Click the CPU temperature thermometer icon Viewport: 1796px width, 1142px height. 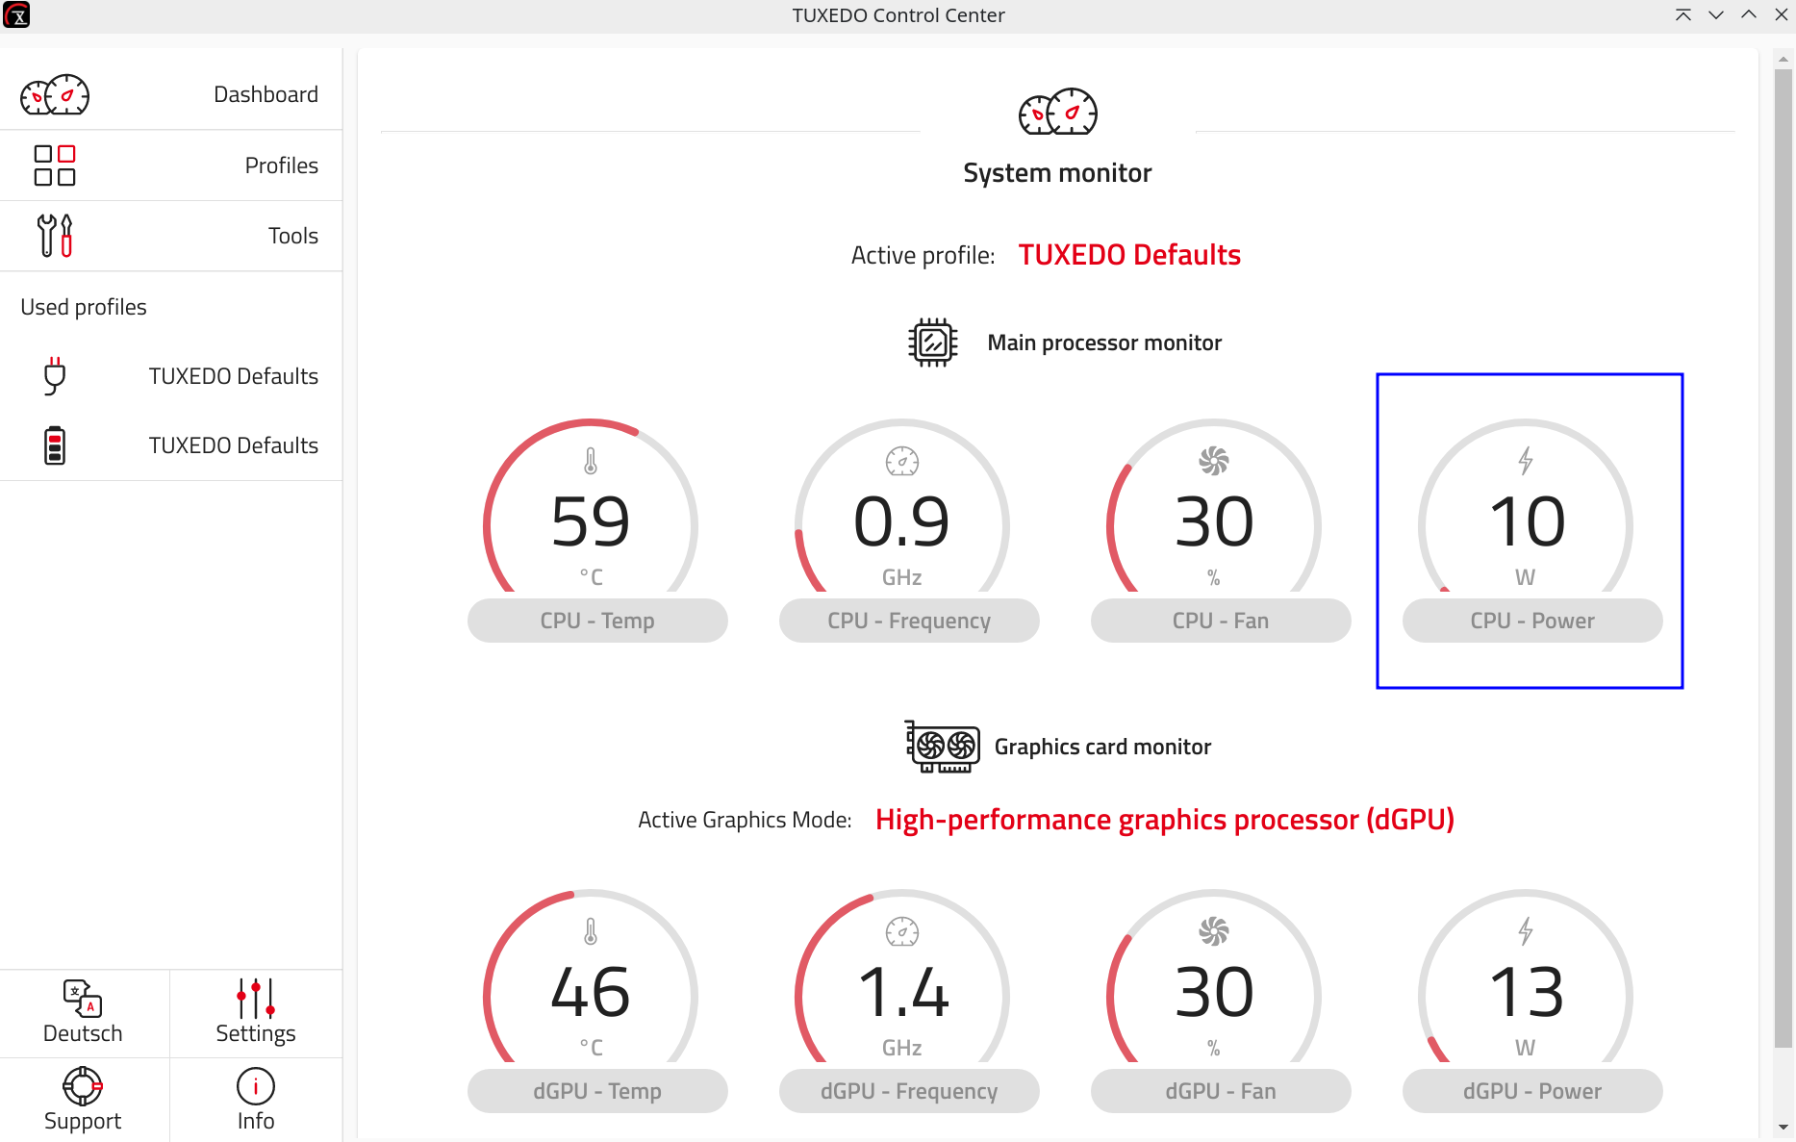pos(591,462)
